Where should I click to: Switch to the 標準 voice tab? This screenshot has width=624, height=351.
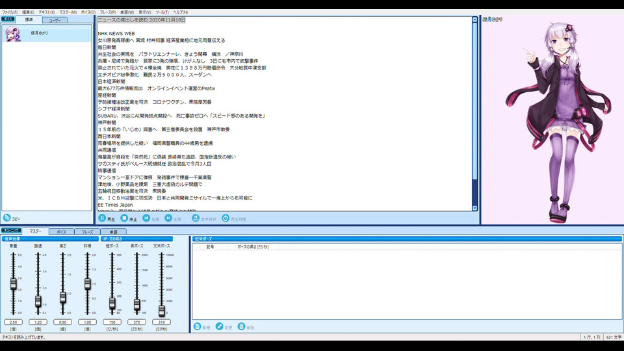tap(29, 19)
